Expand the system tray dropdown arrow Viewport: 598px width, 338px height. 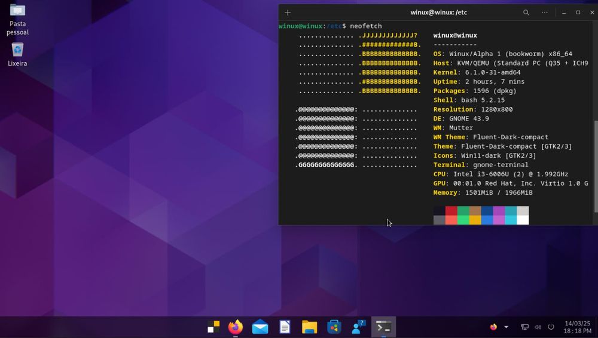pyautogui.click(x=506, y=327)
